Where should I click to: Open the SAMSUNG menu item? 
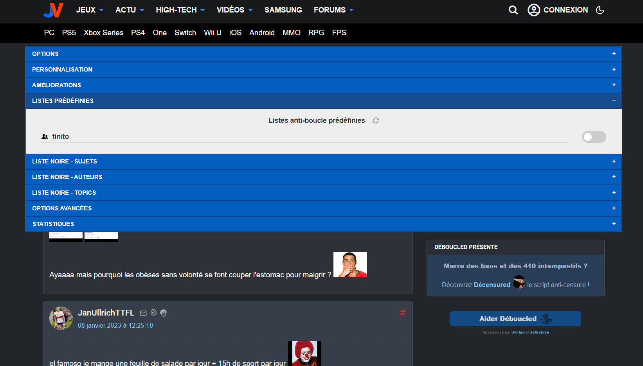click(283, 10)
